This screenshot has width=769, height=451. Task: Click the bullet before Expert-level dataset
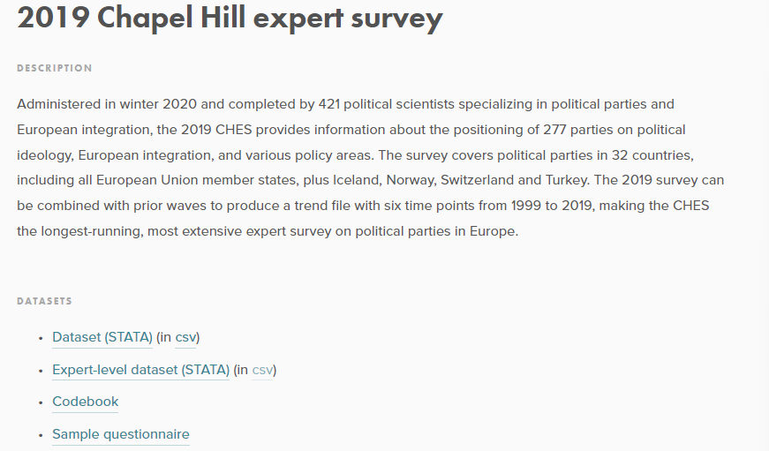[x=41, y=371]
